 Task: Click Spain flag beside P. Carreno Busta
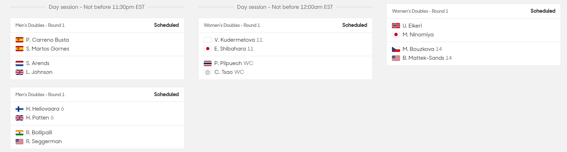pyautogui.click(x=19, y=40)
